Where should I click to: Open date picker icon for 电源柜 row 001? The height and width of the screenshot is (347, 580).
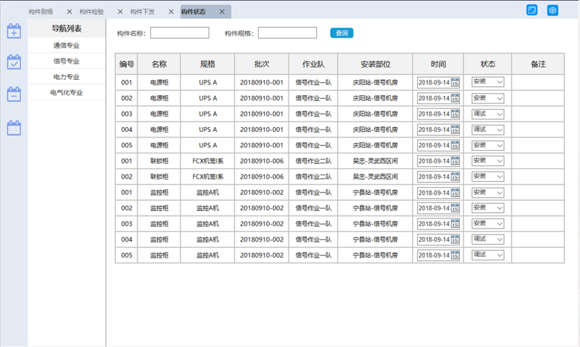[455, 83]
